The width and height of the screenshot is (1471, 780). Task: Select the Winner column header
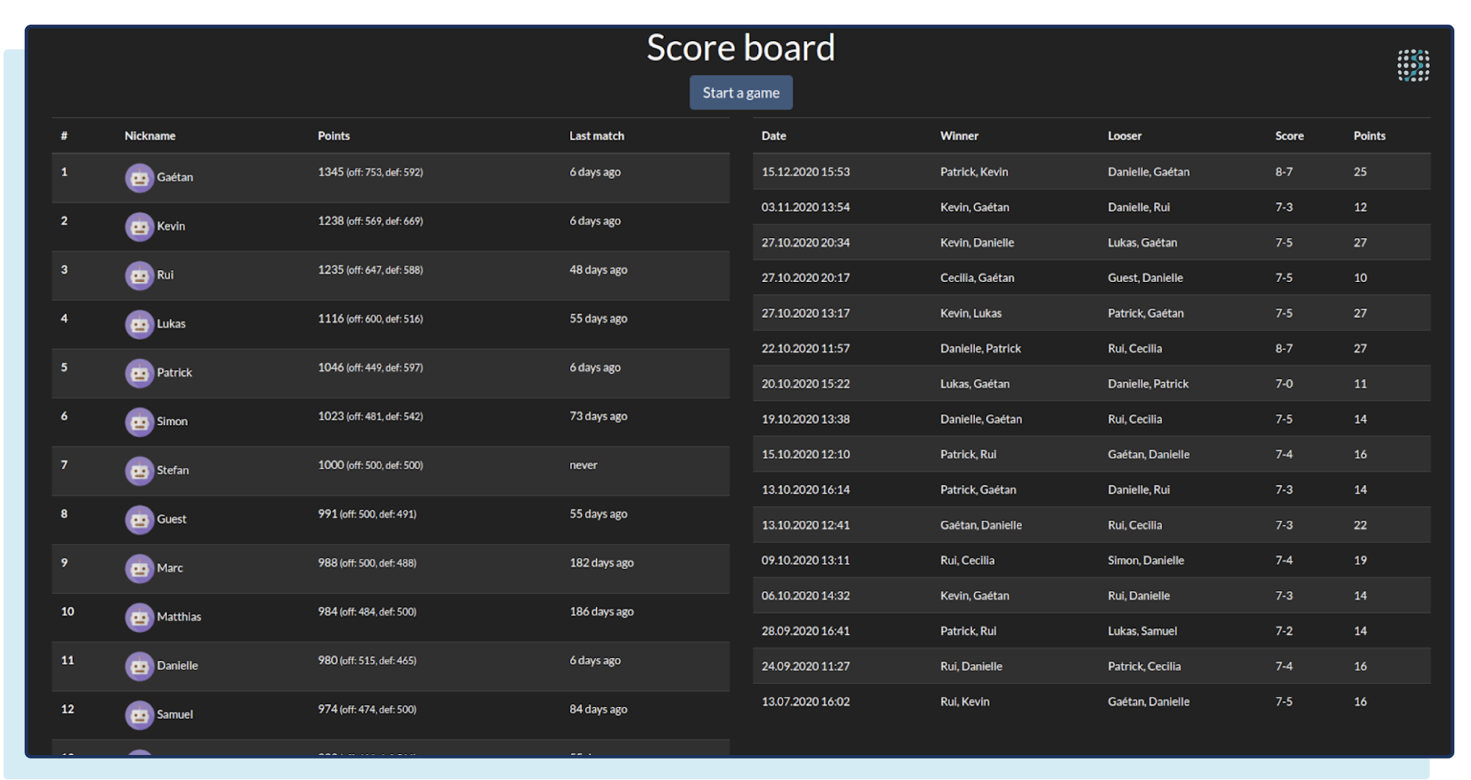(959, 135)
